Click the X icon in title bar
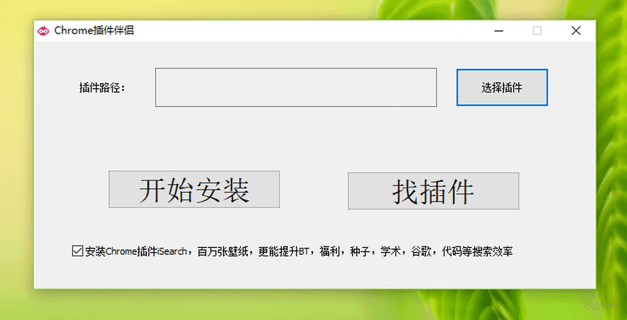Image resolution: width=627 pixels, height=320 pixels. pyautogui.click(x=576, y=31)
